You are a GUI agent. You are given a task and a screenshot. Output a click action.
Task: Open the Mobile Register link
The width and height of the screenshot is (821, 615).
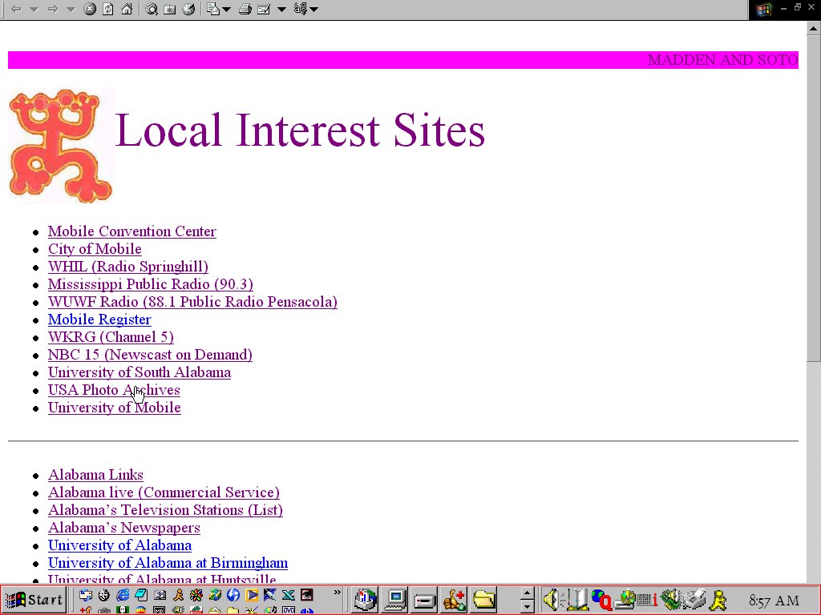(x=99, y=320)
